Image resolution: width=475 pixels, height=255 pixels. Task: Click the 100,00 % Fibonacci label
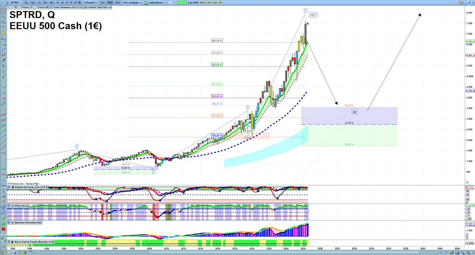point(217,135)
